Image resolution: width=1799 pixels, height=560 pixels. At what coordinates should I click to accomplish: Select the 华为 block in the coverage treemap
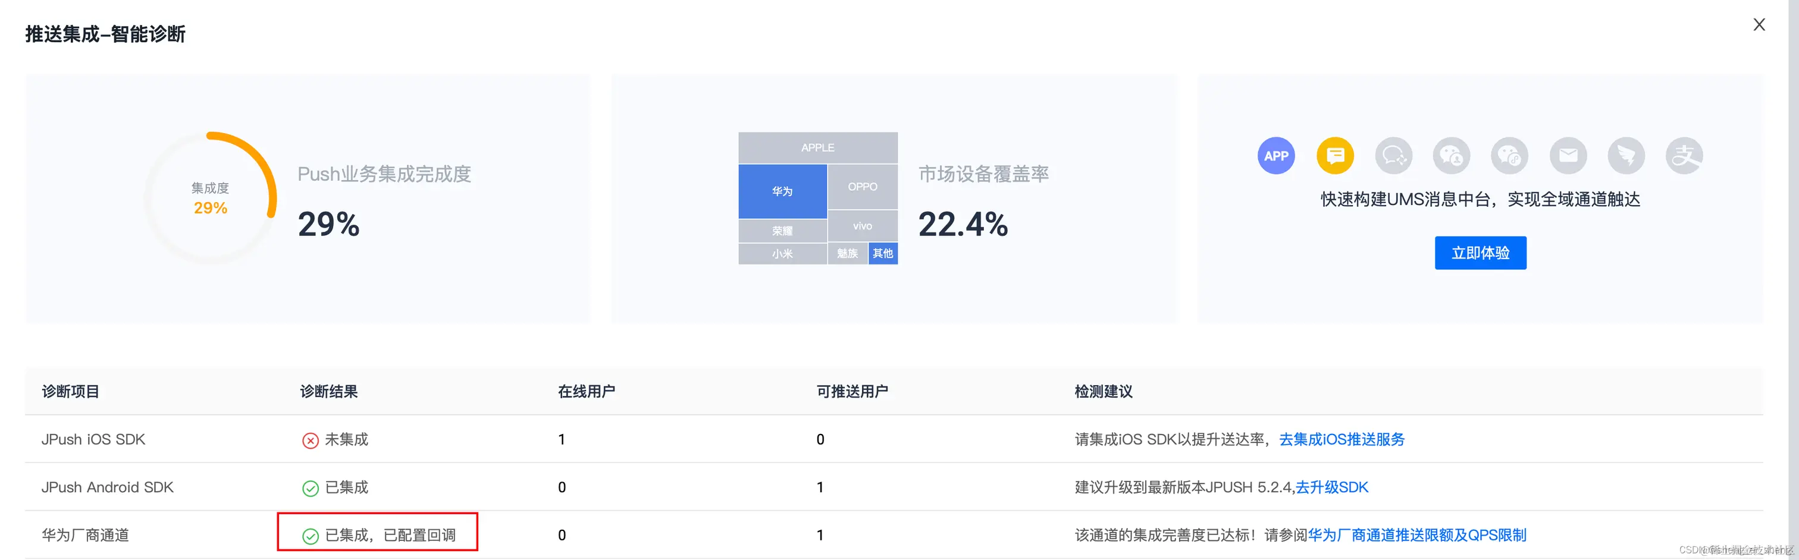782,191
